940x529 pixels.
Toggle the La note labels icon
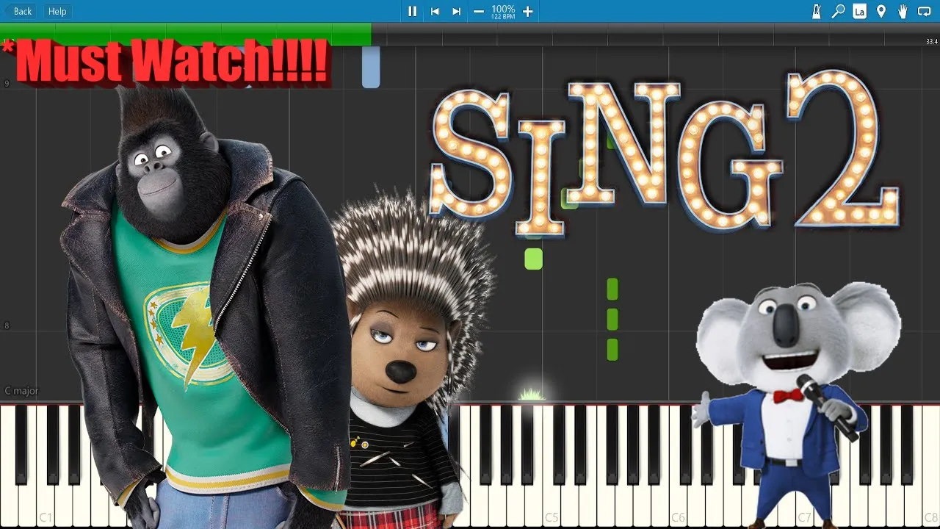click(859, 11)
